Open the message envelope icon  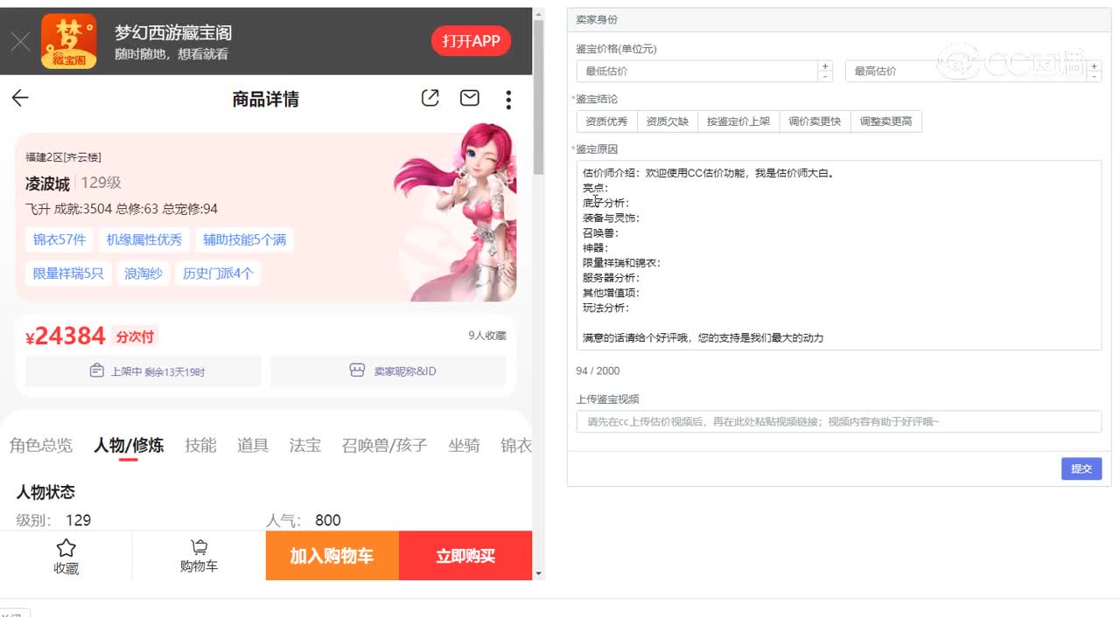coord(470,98)
